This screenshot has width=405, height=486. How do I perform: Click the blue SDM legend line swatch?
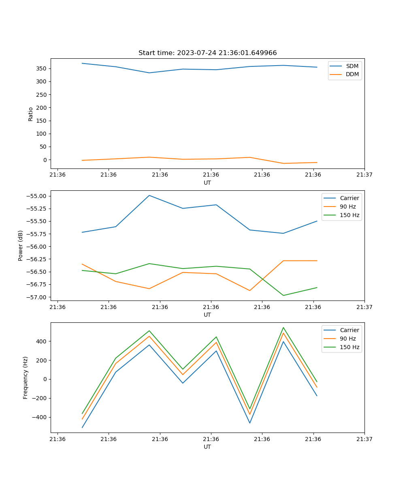[336, 66]
